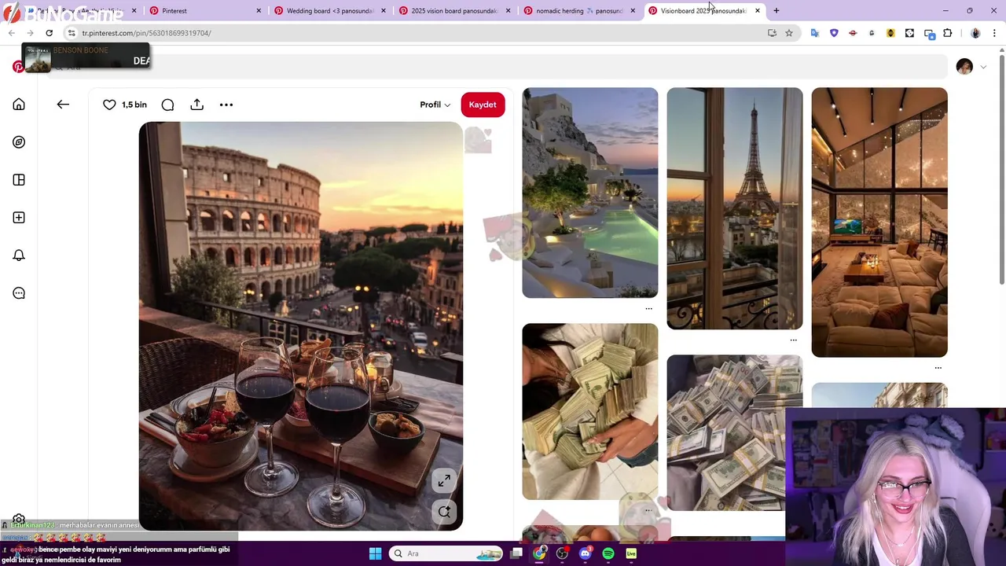1006x566 pixels.
Task: Open the cozy snowy living room pin
Action: (x=879, y=222)
